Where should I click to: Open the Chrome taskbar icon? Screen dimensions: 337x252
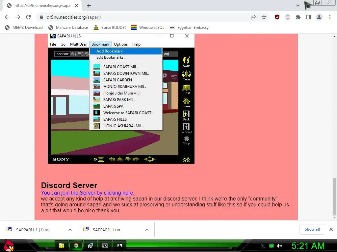coord(76,245)
